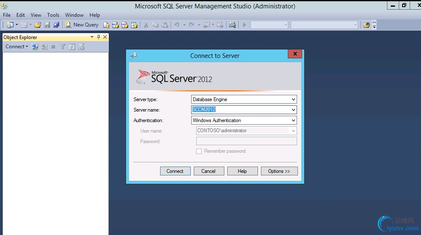Open the Redo history dropdown arrow
Screen dimensions: 421x235
[199, 25]
